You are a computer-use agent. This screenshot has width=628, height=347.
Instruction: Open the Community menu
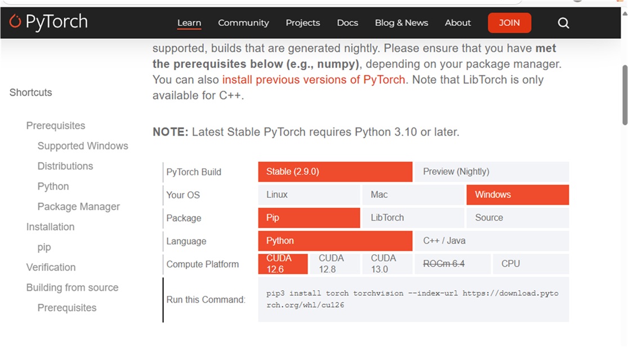tap(243, 23)
